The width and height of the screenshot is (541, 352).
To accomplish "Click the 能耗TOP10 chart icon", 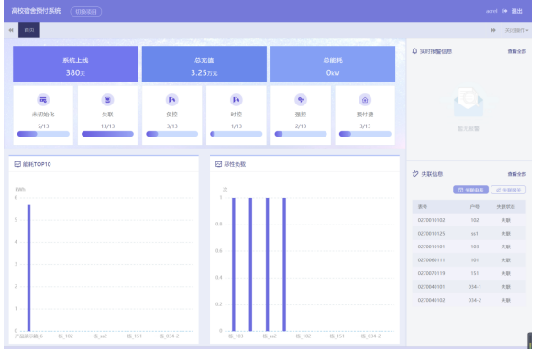I will tap(17, 164).
